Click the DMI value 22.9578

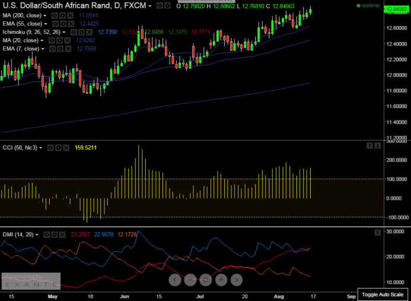coord(104,235)
